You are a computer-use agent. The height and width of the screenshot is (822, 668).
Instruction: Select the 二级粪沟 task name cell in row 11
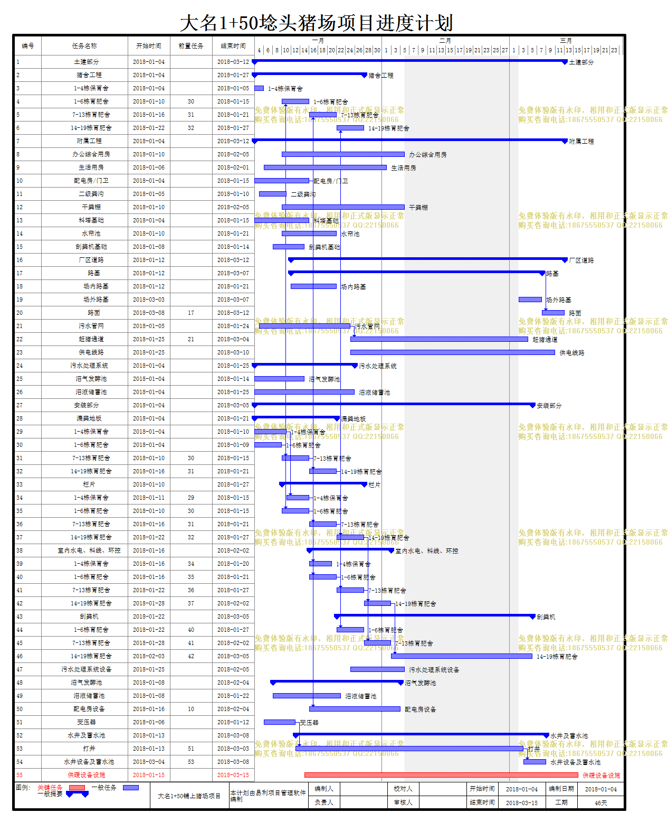pos(84,194)
